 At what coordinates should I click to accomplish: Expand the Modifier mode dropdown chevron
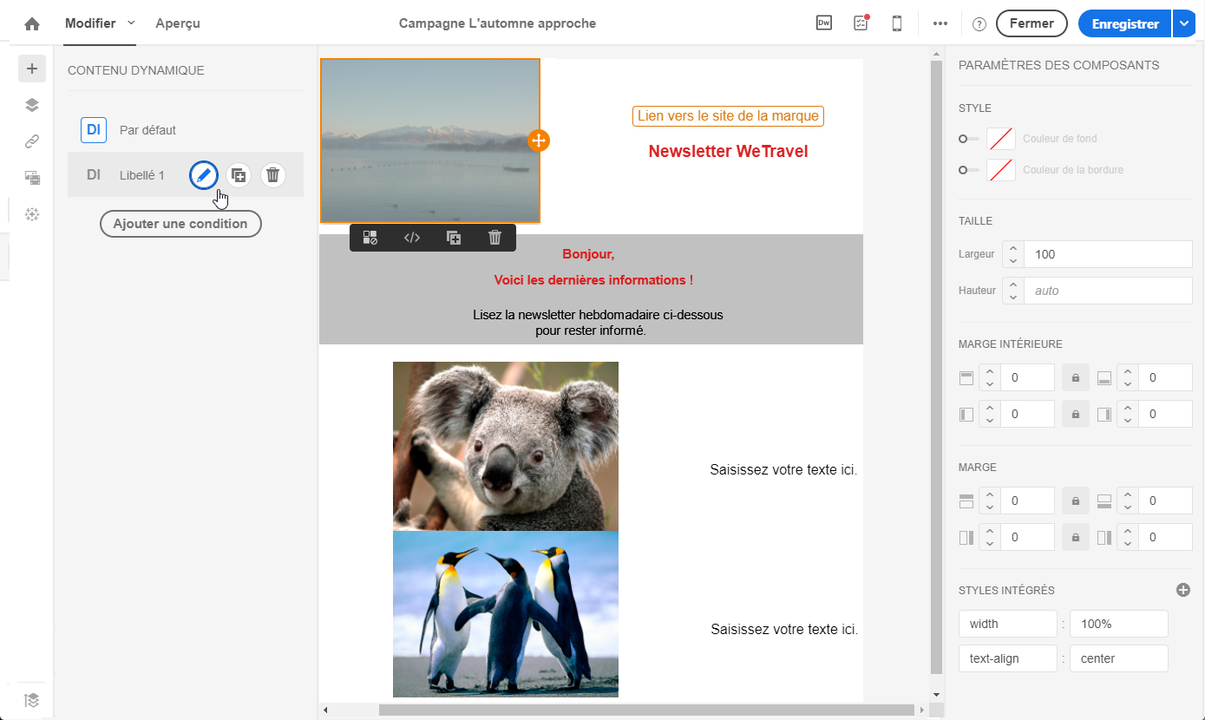(131, 23)
